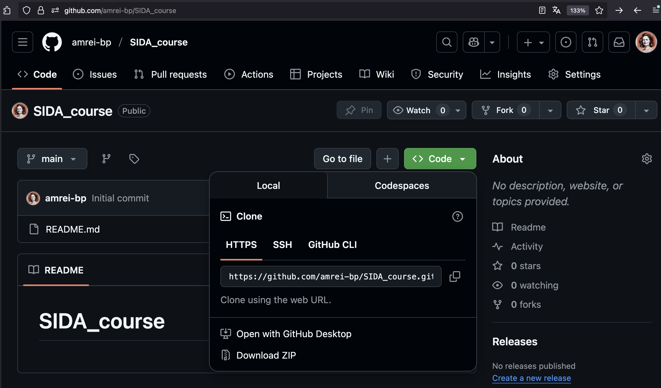Open Copilot chat icon in header
This screenshot has width=661, height=388.
[474, 42]
